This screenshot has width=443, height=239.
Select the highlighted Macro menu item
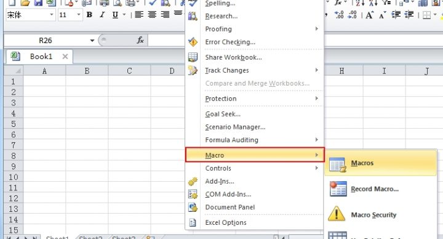click(255, 155)
